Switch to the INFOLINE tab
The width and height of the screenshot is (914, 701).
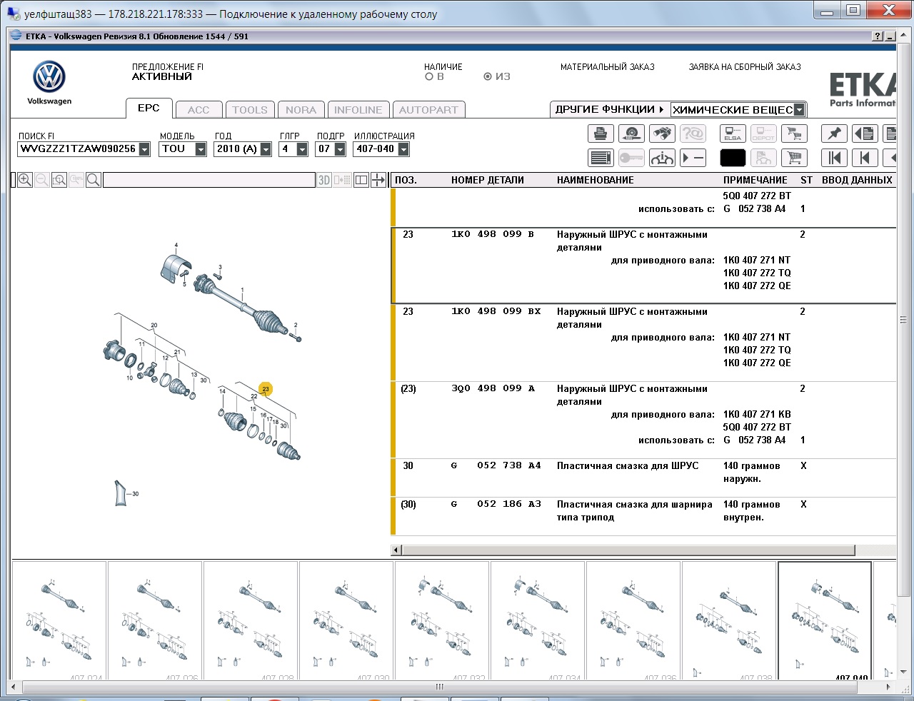click(x=358, y=110)
